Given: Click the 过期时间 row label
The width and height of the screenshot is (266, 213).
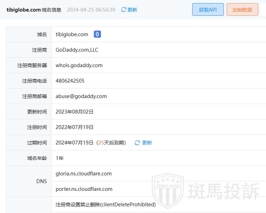Looking at the screenshot, I should click(37, 143).
